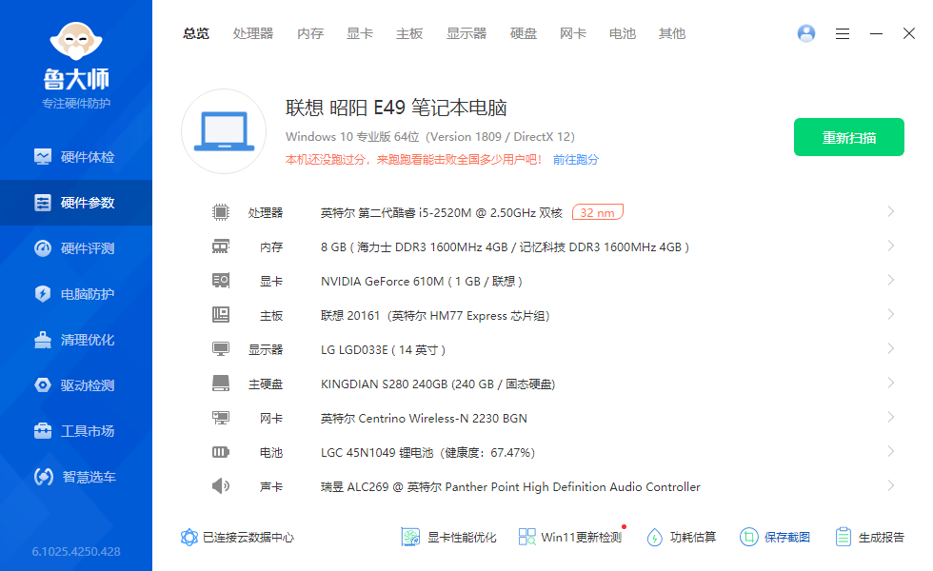Image resolution: width=933 pixels, height=571 pixels.
Task: Expand the 显卡 row chevron
Action: [891, 280]
